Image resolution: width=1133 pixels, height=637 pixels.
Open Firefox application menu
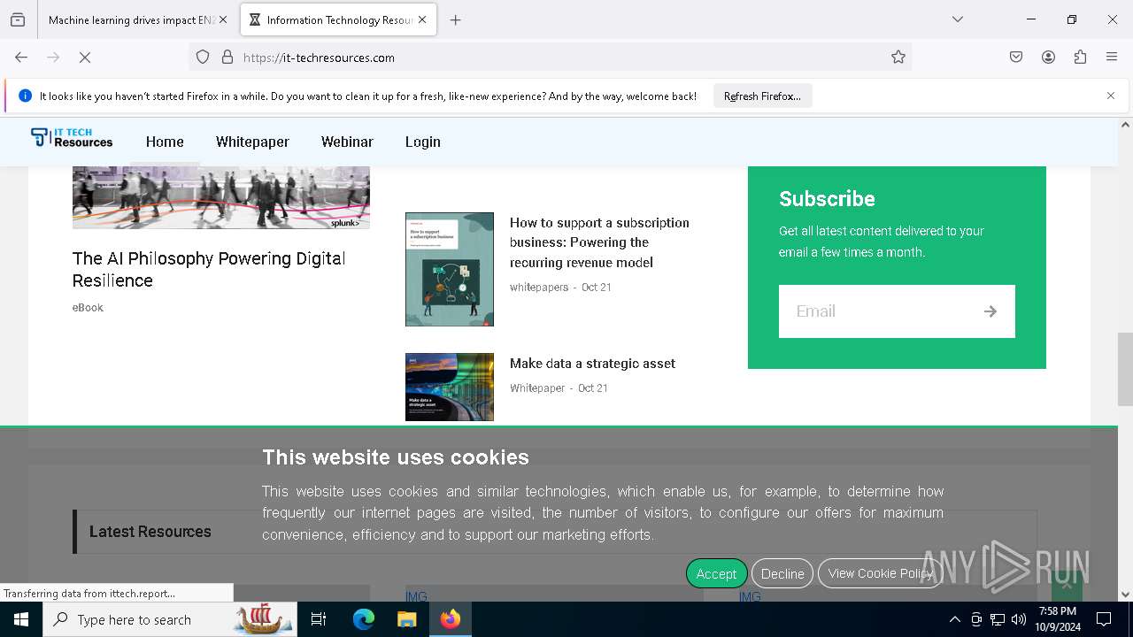1112,58
